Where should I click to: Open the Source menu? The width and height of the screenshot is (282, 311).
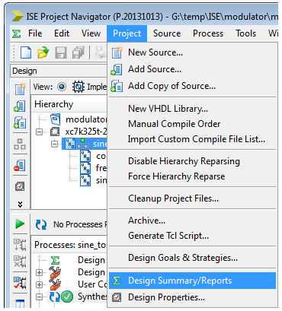pyautogui.click(x=167, y=33)
